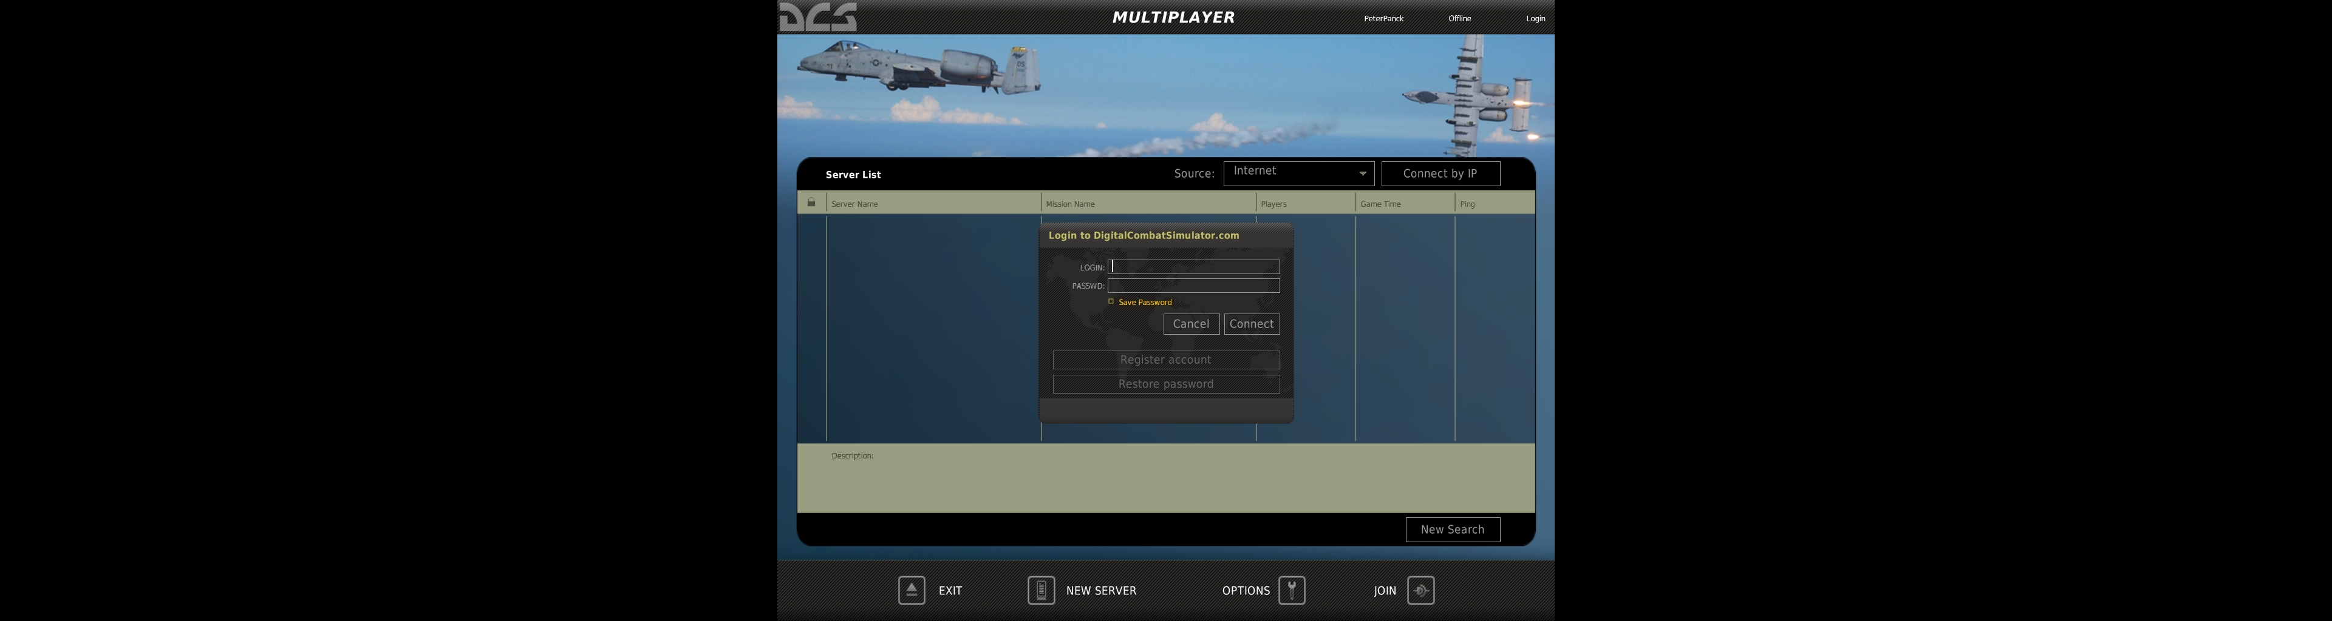Click the Description label
Viewport: 2332px width, 621px height.
pos(852,455)
